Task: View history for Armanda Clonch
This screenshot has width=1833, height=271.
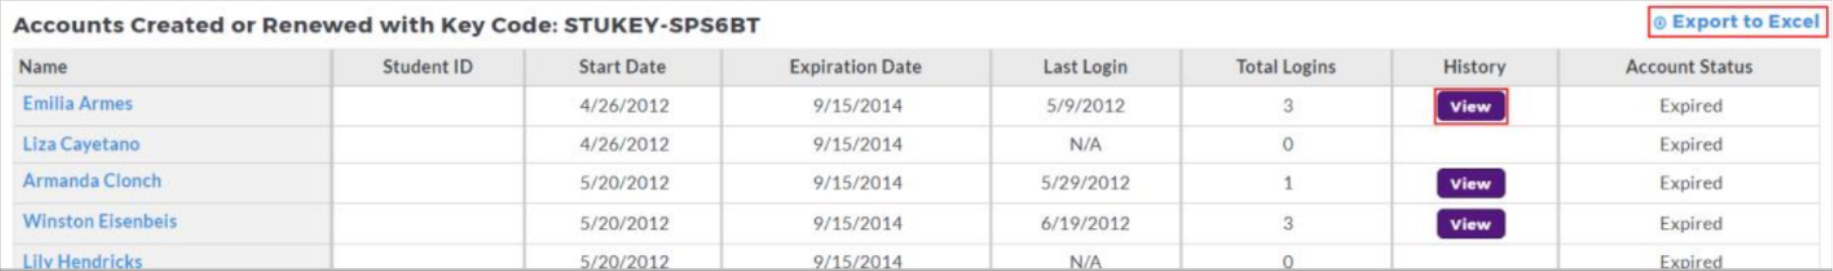Action: coord(1470,184)
